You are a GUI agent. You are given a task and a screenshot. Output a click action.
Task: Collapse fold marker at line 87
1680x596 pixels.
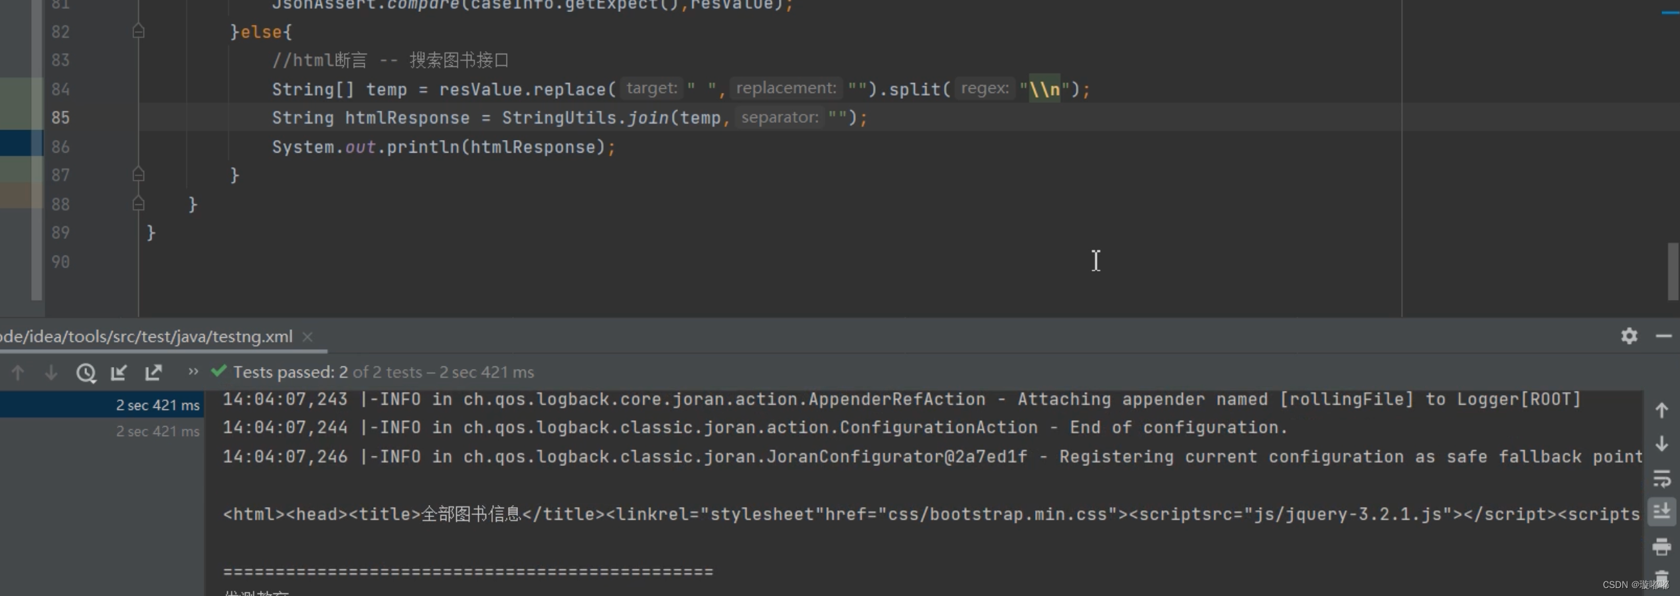coord(138,175)
